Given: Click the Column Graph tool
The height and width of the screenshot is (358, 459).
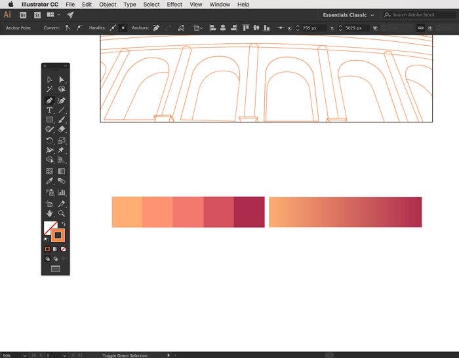Looking at the screenshot, I should pyautogui.click(x=62, y=192).
